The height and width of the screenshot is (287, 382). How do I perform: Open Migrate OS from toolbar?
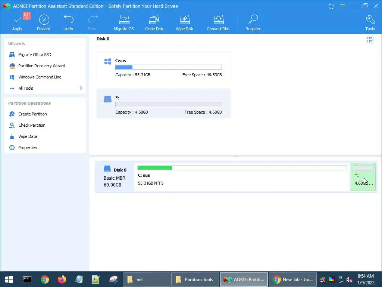[124, 23]
